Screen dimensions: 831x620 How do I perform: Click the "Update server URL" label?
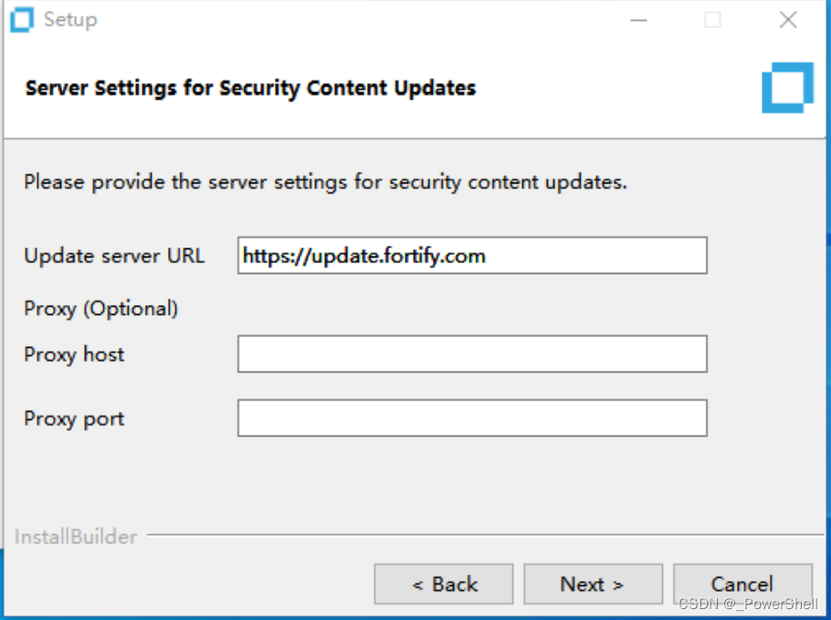(114, 256)
